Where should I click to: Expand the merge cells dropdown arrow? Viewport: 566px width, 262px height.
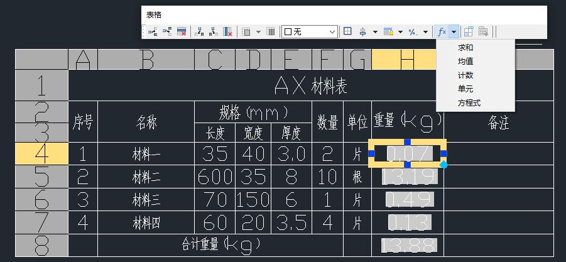[x=258, y=32]
